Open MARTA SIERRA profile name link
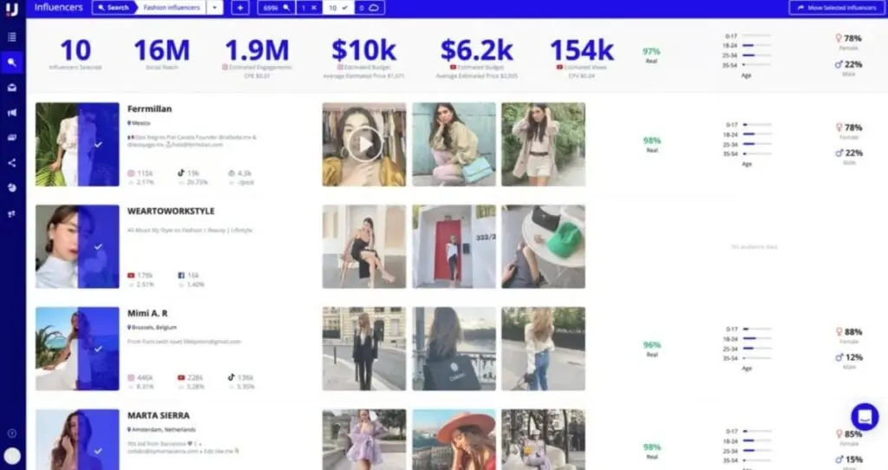The image size is (888, 470). 159,415
